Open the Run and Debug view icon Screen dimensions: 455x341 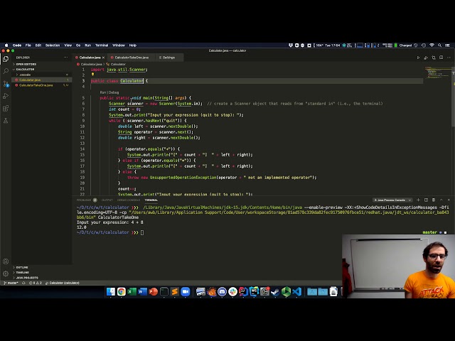(x=6, y=96)
